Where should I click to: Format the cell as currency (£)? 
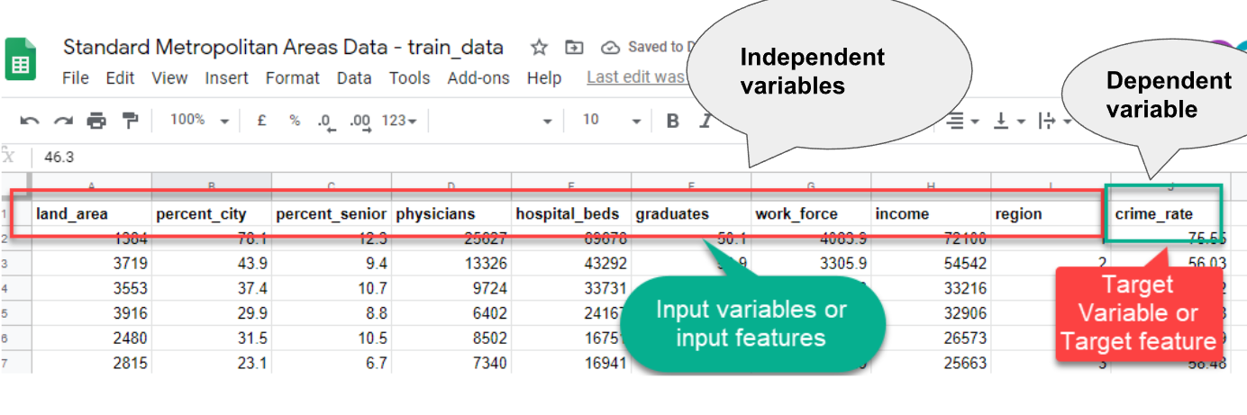click(261, 120)
